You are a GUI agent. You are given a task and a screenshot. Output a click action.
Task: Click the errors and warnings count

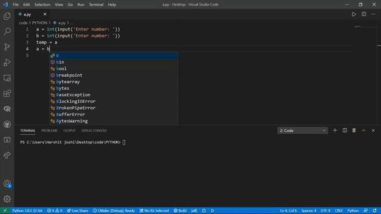[x=55, y=210]
